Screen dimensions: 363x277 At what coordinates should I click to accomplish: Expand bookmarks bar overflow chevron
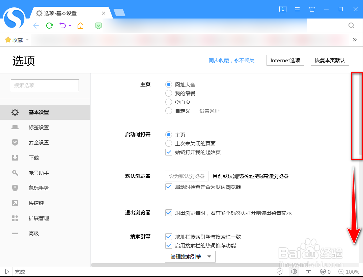[355, 40]
